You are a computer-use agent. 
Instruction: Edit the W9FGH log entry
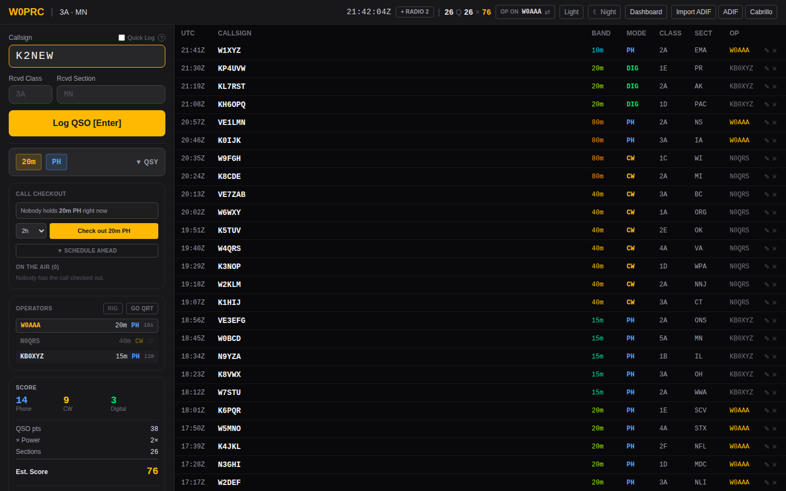point(766,159)
